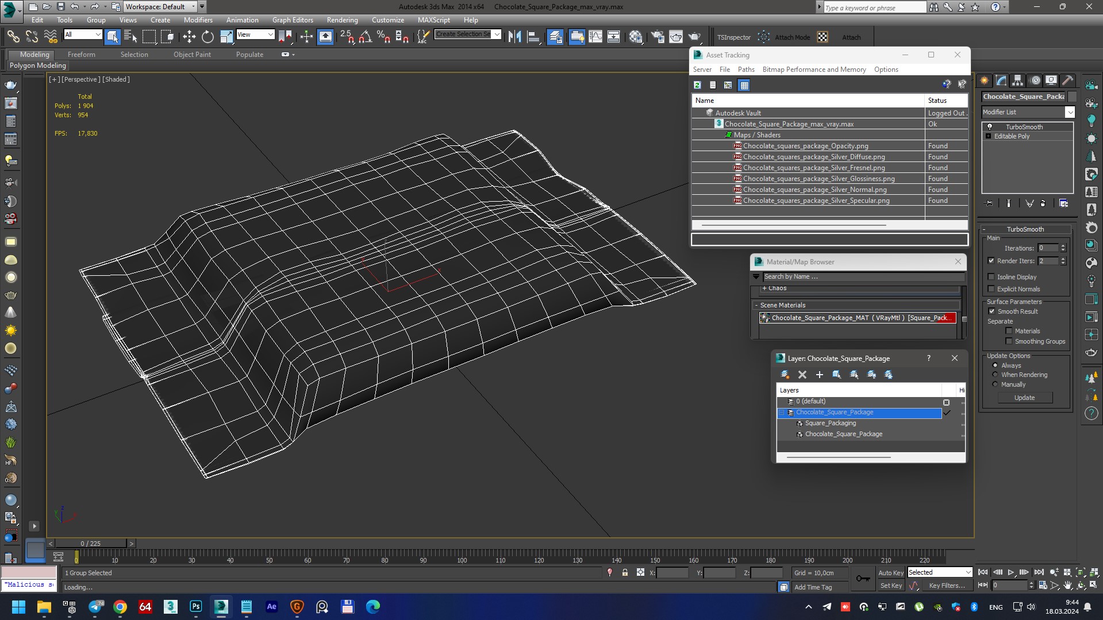Select When Rendering update option
Screen dimensions: 1103x620
coord(996,375)
